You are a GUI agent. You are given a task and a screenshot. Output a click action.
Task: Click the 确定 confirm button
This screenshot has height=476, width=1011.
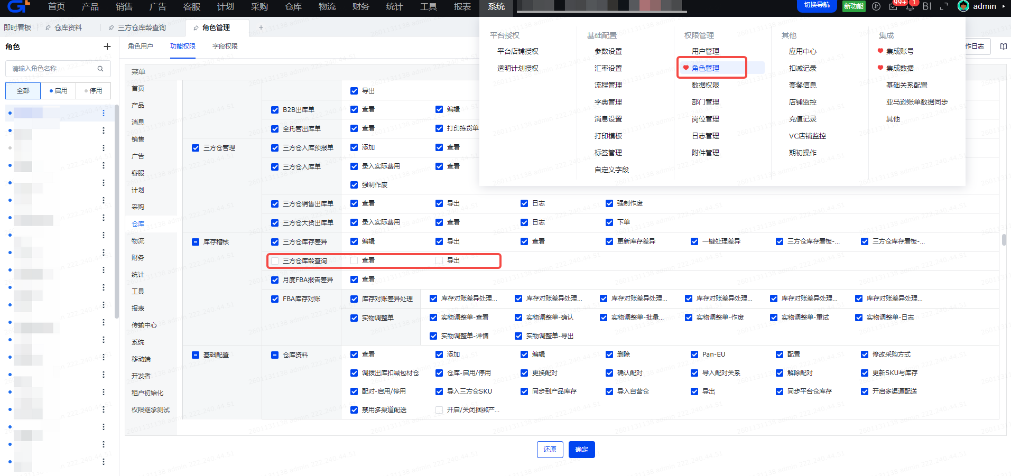click(581, 450)
